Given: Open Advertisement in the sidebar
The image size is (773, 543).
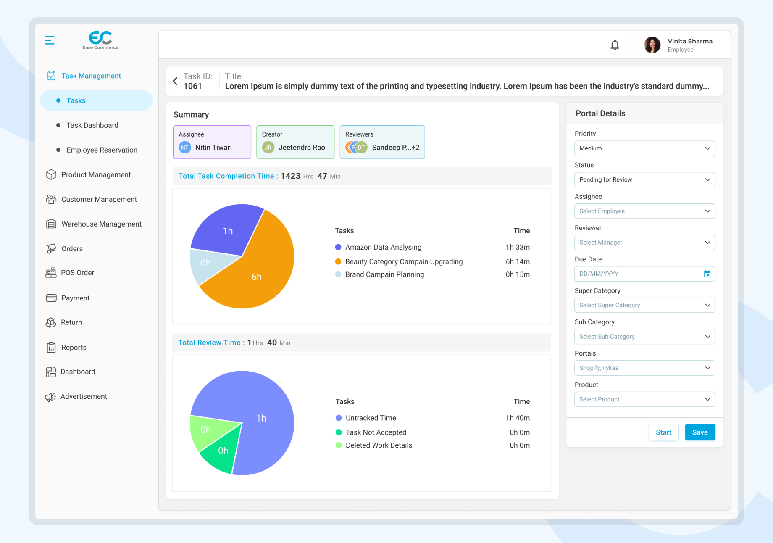Looking at the screenshot, I should (84, 396).
